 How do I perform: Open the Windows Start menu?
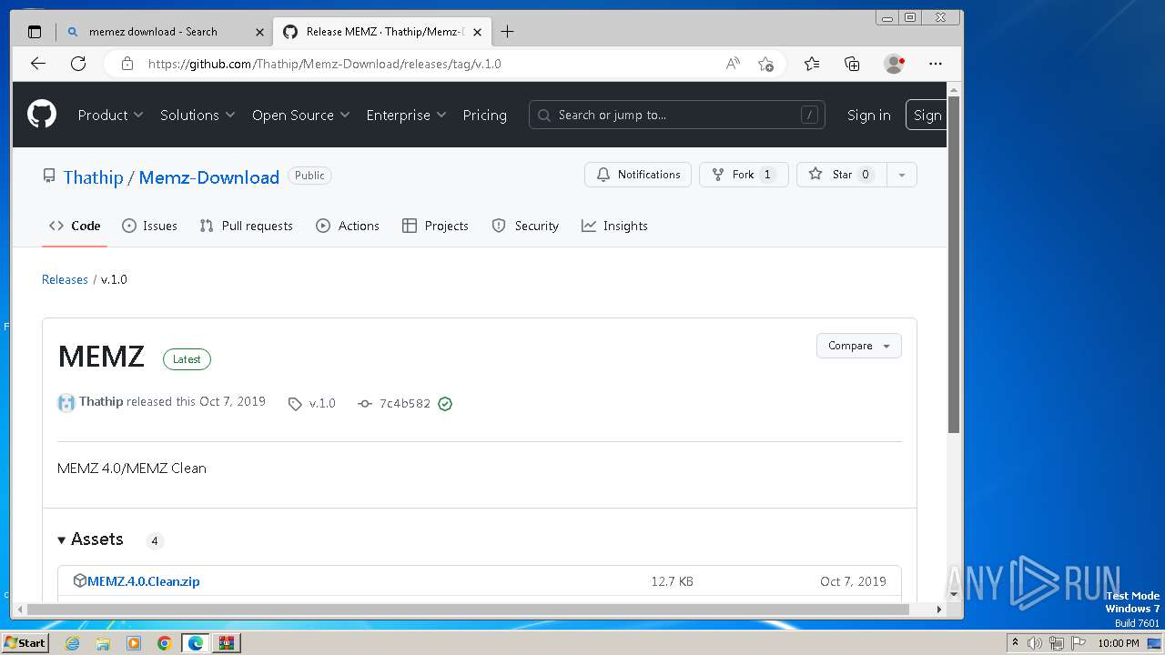pyautogui.click(x=25, y=642)
